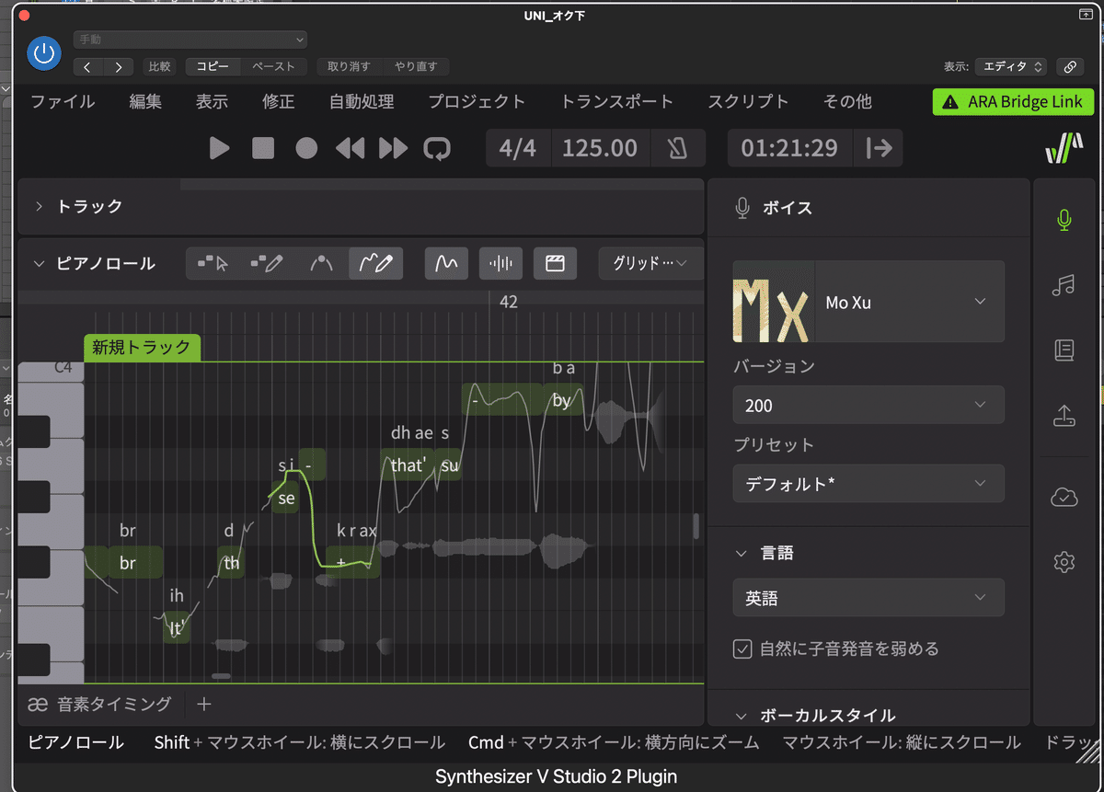Activate the pitch pen tool
The width and height of the screenshot is (1104, 792).
[375, 263]
